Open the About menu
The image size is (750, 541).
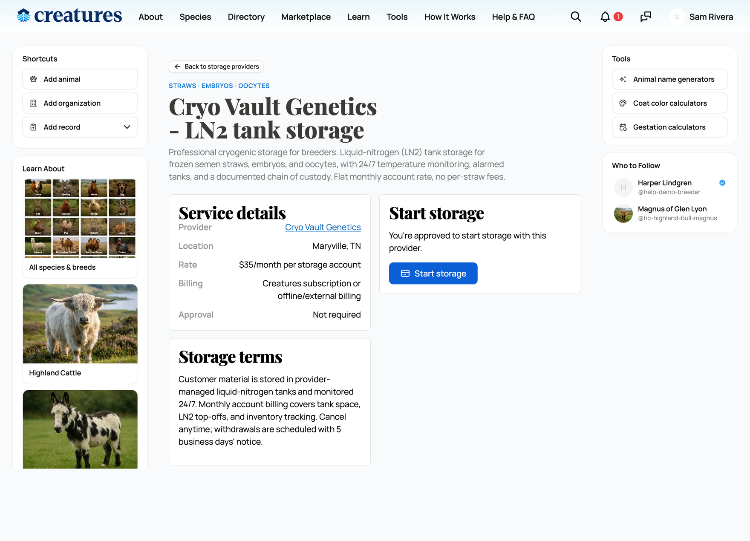tap(150, 17)
